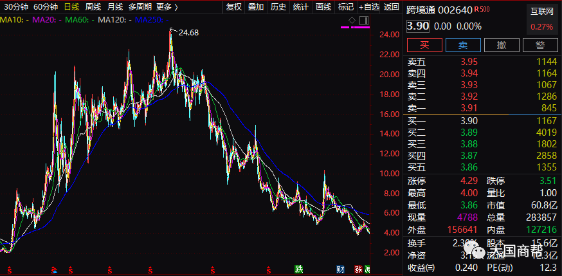Click the diamond icon above the chart
This screenshot has width=562, height=276.
(352, 20)
